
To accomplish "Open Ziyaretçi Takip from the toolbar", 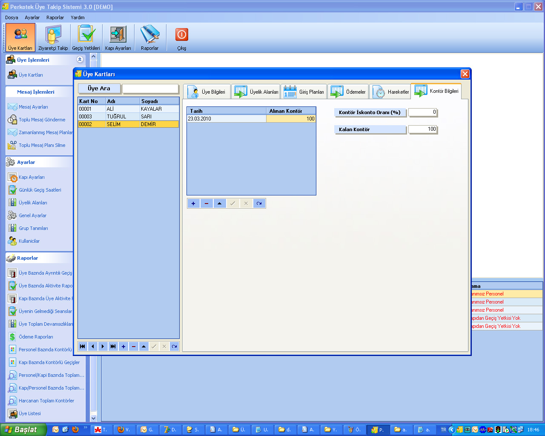I will click(53, 38).
